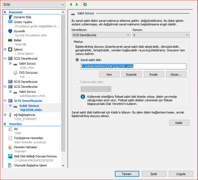The width and height of the screenshot is (198, 180).
Task: Click the Kaldır remove button
Action: click(x=179, y=123)
